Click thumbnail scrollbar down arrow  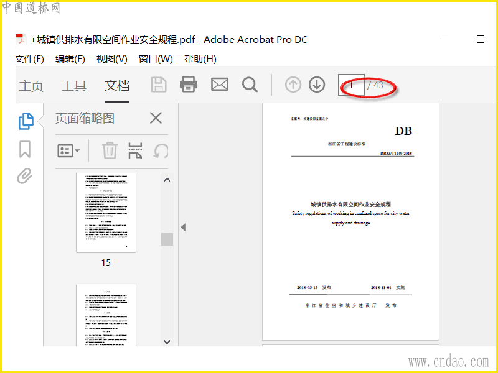[x=167, y=342]
